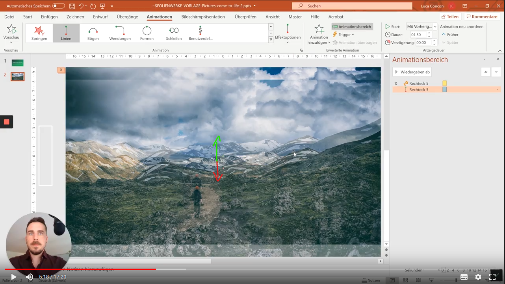Start slideshow from status bar
This screenshot has width=505, height=284.
tap(431, 280)
